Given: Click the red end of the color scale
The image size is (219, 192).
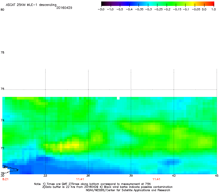Looking at the screenshot, I should [212, 4].
